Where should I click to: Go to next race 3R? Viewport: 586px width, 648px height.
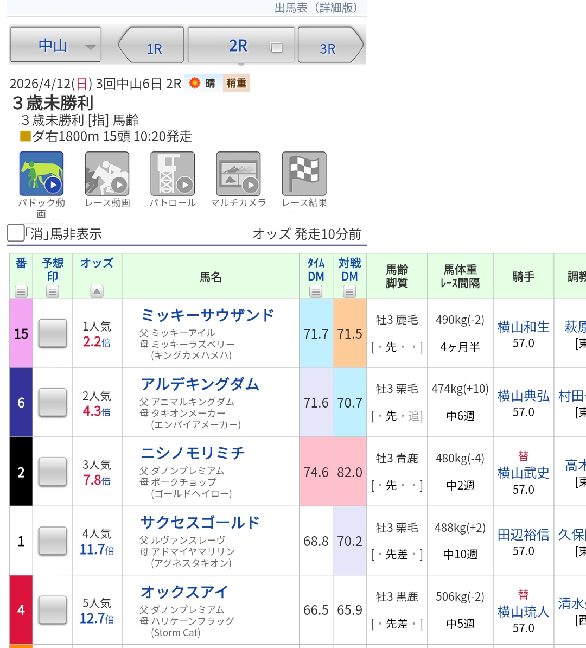pyautogui.click(x=329, y=47)
